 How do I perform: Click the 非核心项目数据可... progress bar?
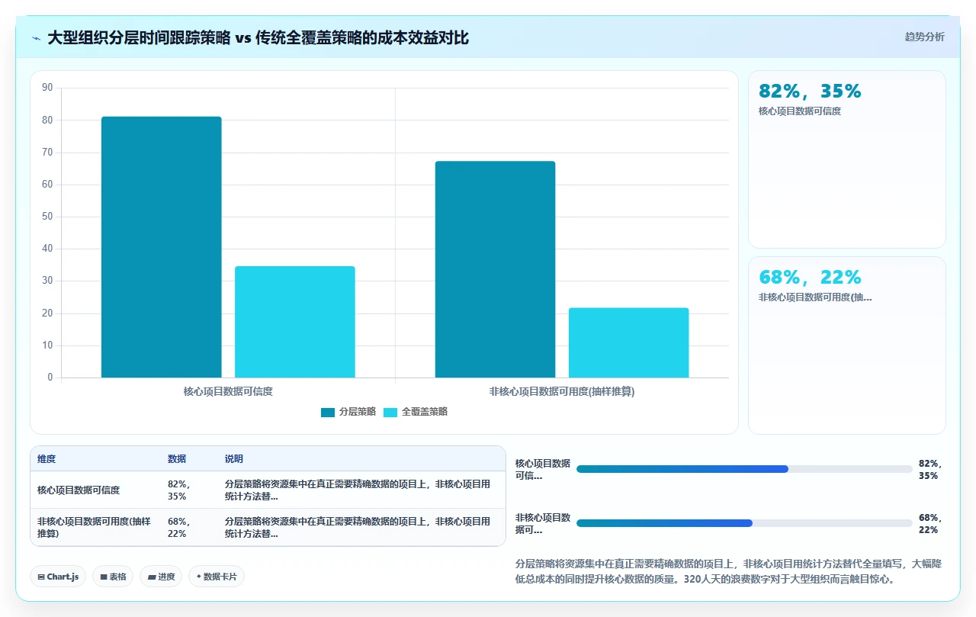(744, 523)
